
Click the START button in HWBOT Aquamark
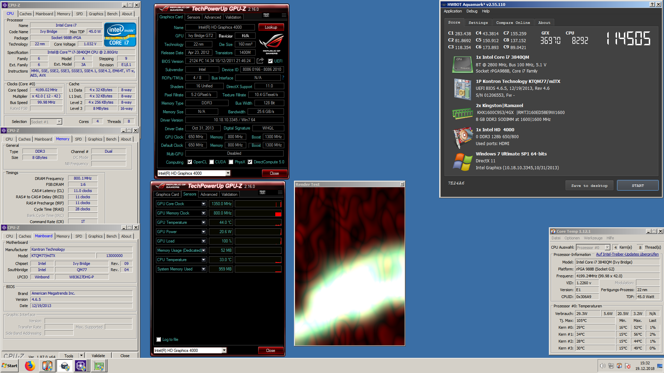638,185
